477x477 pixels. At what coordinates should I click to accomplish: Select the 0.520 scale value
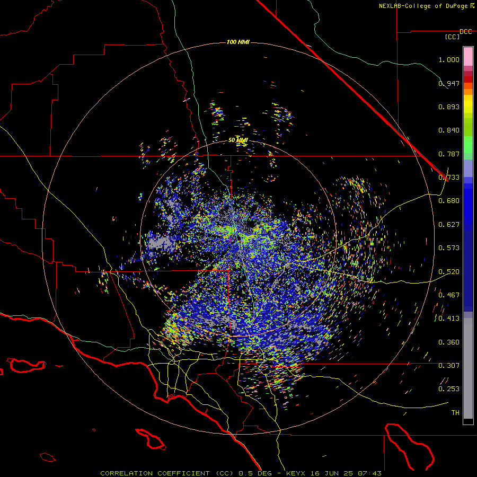tap(449, 272)
